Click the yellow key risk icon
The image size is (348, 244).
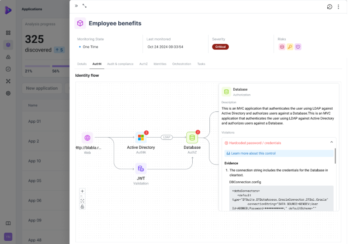coord(290,47)
